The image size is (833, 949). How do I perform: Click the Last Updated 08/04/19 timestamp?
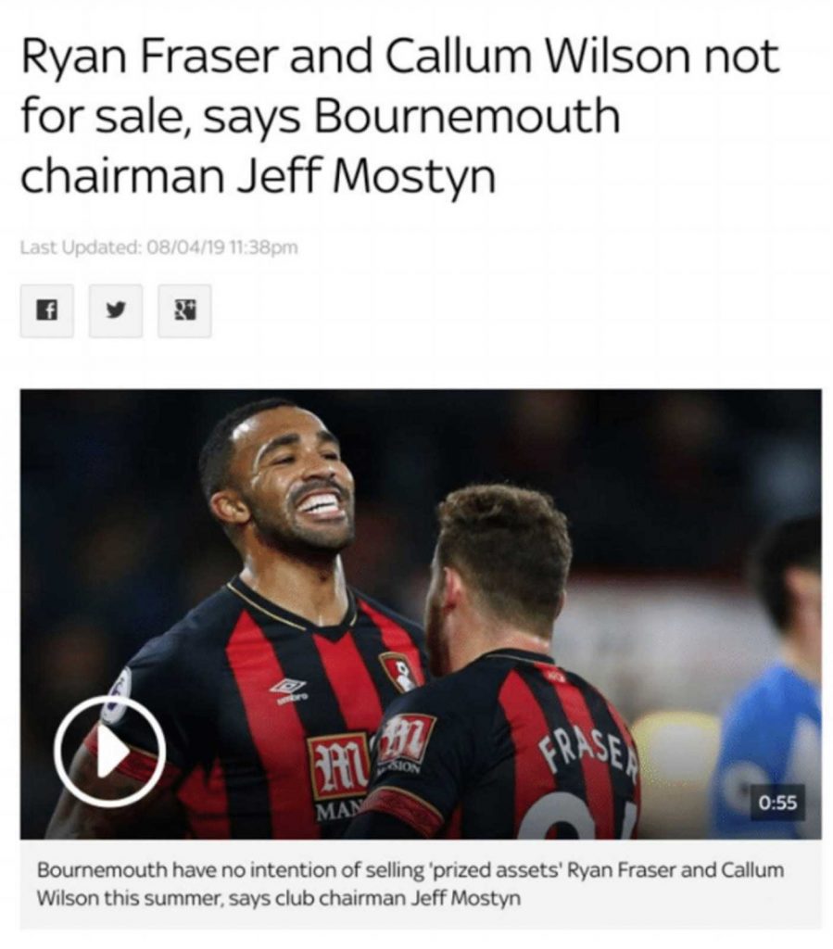(x=159, y=247)
